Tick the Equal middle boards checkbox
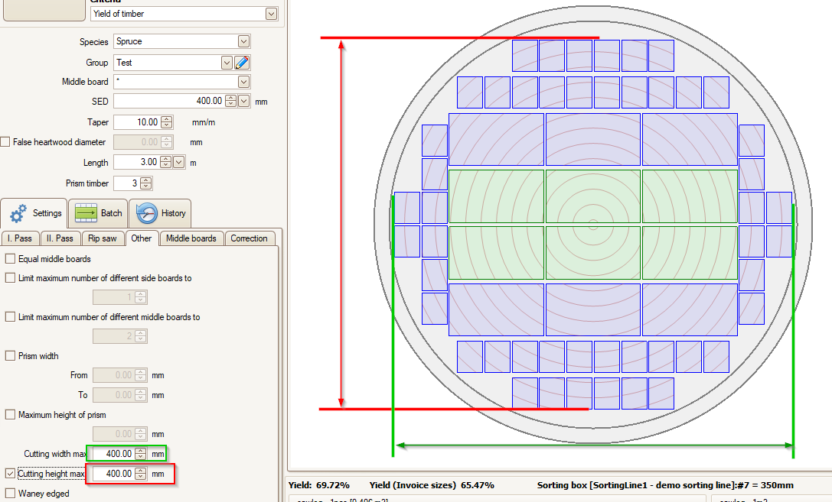Viewport: 832px width, 502px height. click(10, 259)
